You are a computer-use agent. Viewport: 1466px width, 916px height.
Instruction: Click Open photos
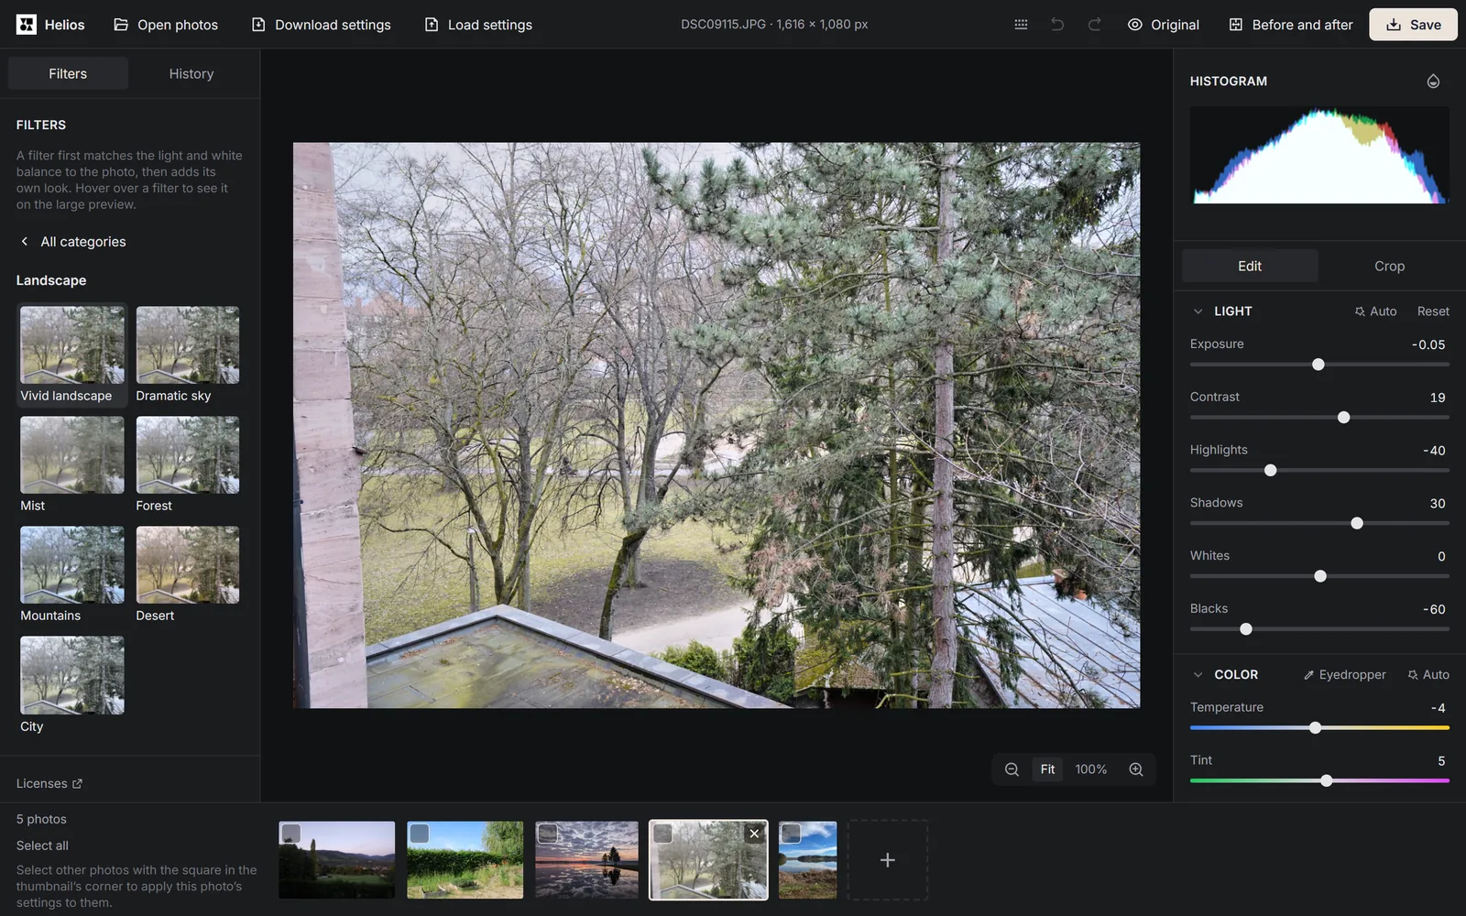click(166, 25)
